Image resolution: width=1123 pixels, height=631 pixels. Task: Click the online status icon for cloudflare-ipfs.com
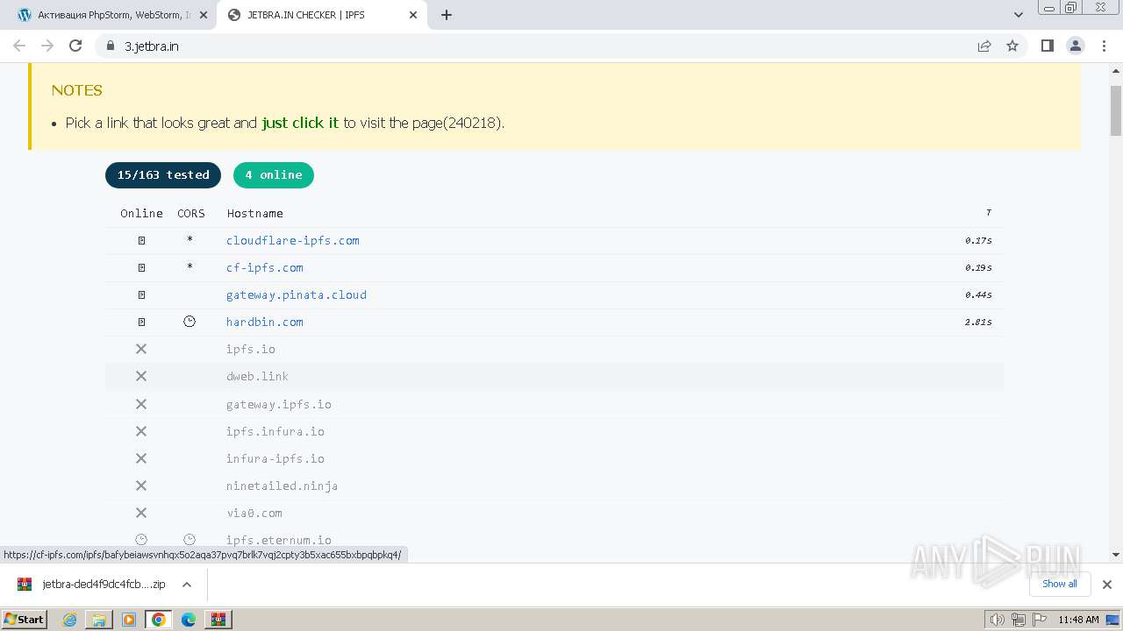tap(141, 240)
